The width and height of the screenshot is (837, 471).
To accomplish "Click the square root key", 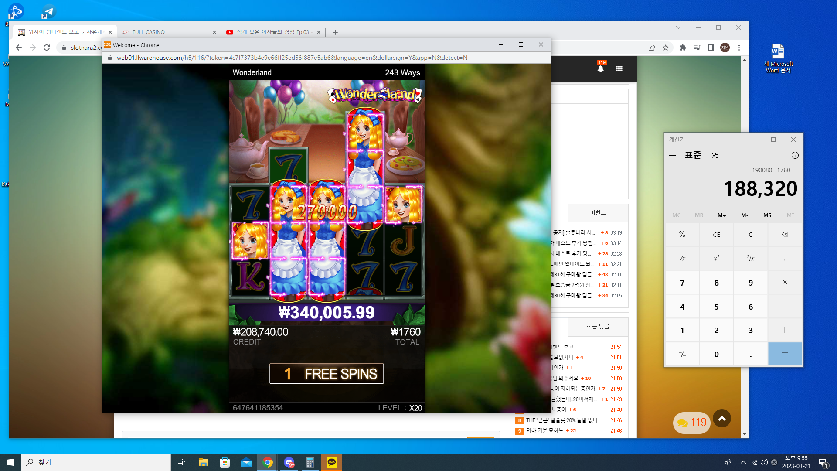I will click(751, 258).
